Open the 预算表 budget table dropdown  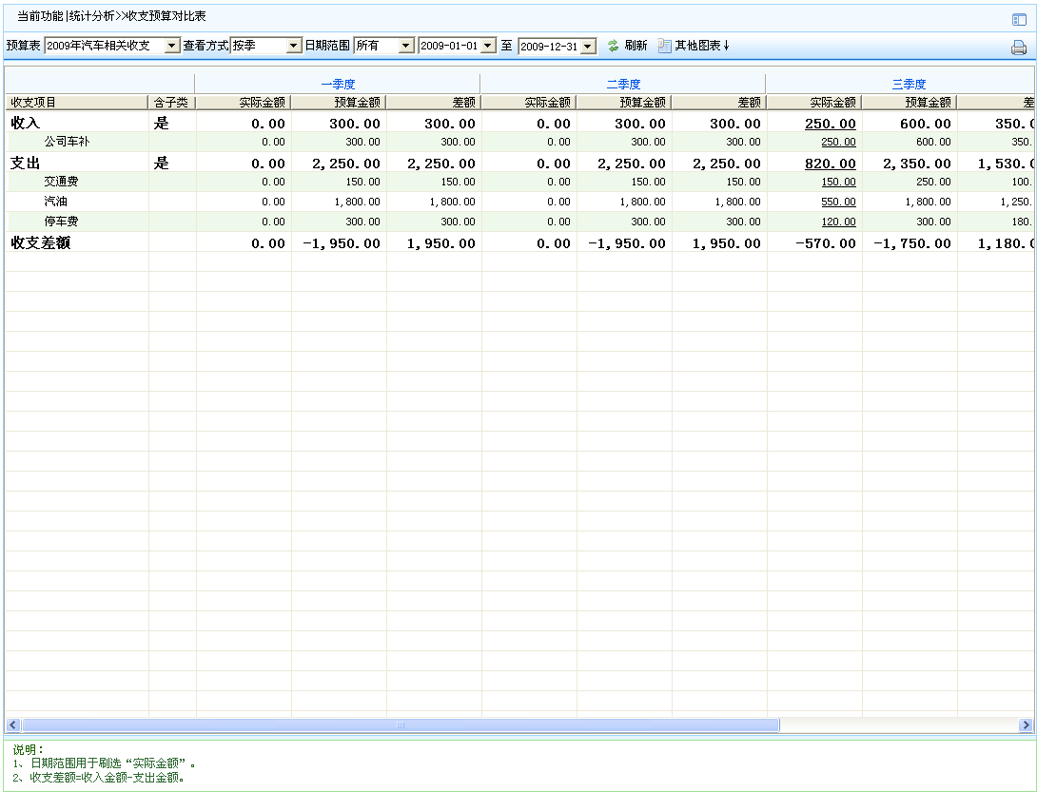tap(171, 46)
